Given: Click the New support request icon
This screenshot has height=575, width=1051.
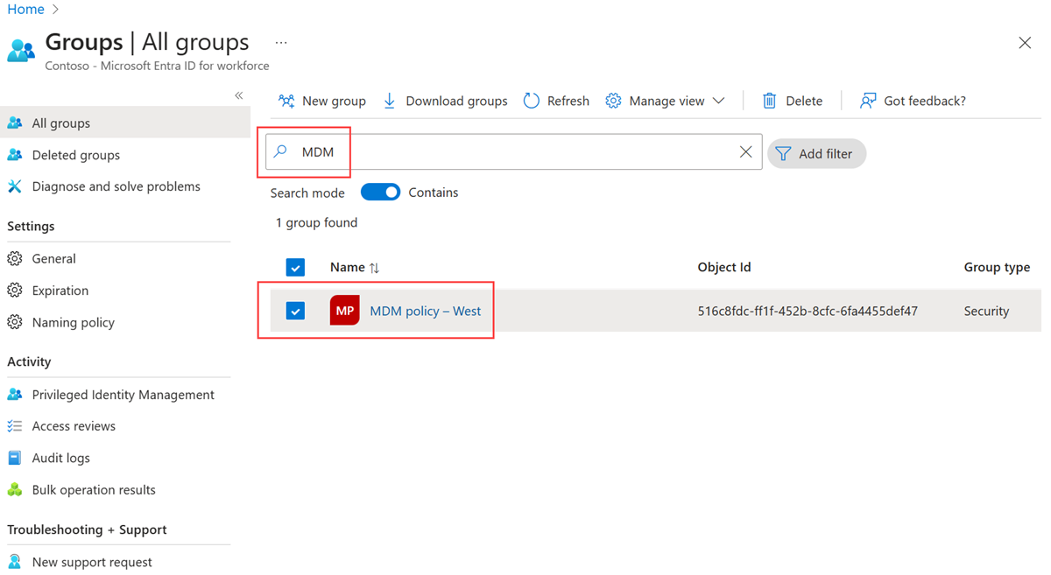Looking at the screenshot, I should [x=15, y=562].
